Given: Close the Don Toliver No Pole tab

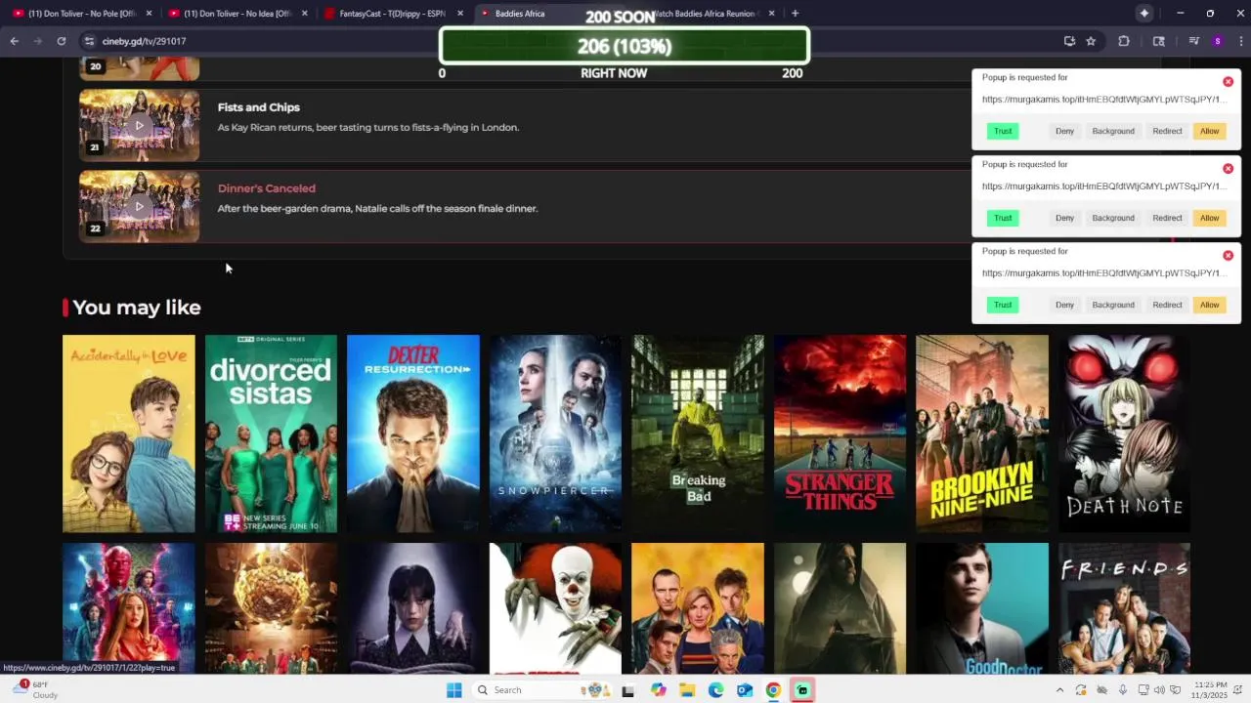Looking at the screenshot, I should (x=150, y=14).
